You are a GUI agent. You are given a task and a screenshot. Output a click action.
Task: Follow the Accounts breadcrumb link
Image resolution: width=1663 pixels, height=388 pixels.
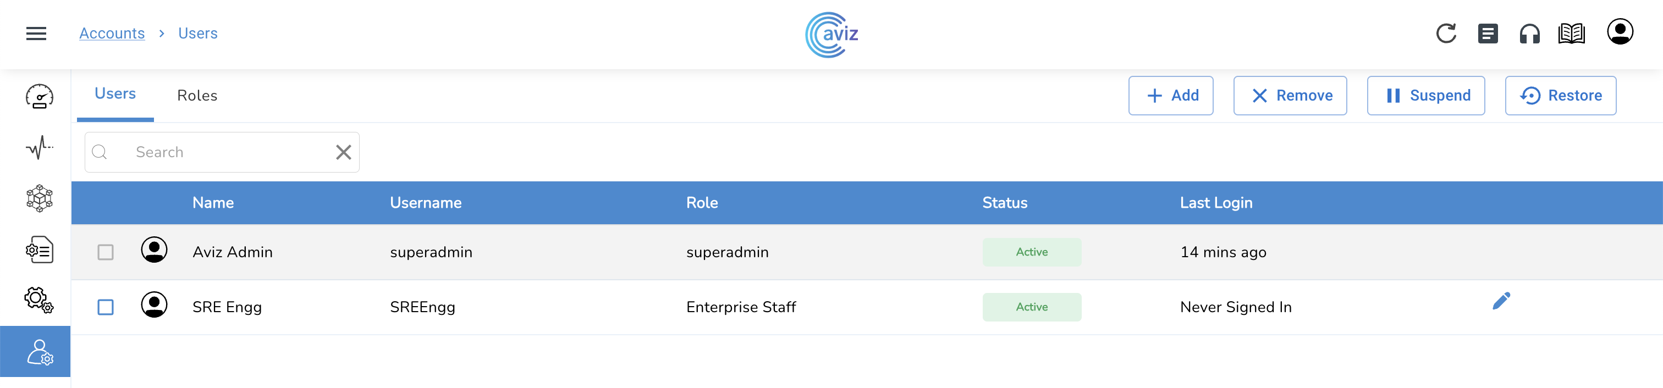point(112,34)
